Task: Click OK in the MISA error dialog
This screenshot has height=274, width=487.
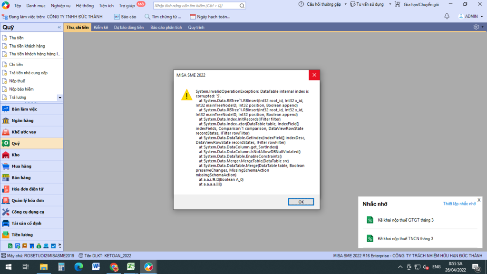Action: tap(301, 202)
